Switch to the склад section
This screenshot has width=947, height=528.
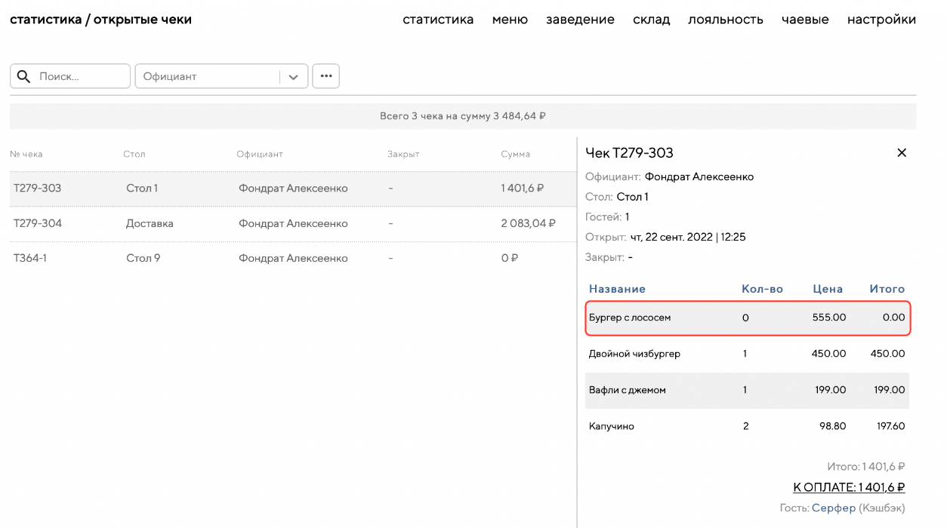point(651,20)
